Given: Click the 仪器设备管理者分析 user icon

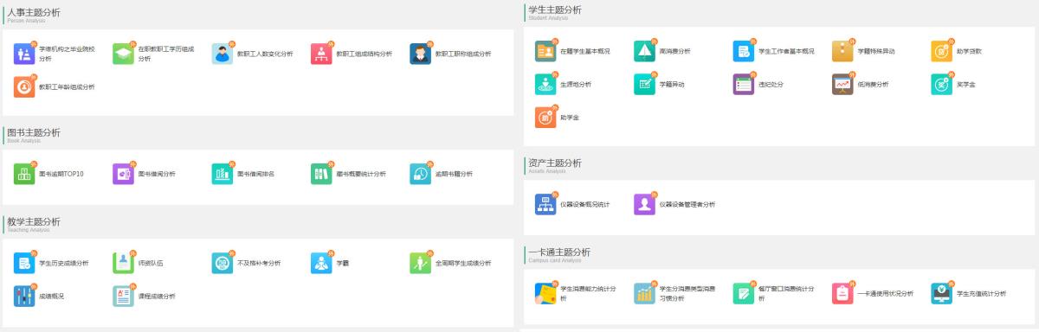Looking at the screenshot, I should coord(644,204).
